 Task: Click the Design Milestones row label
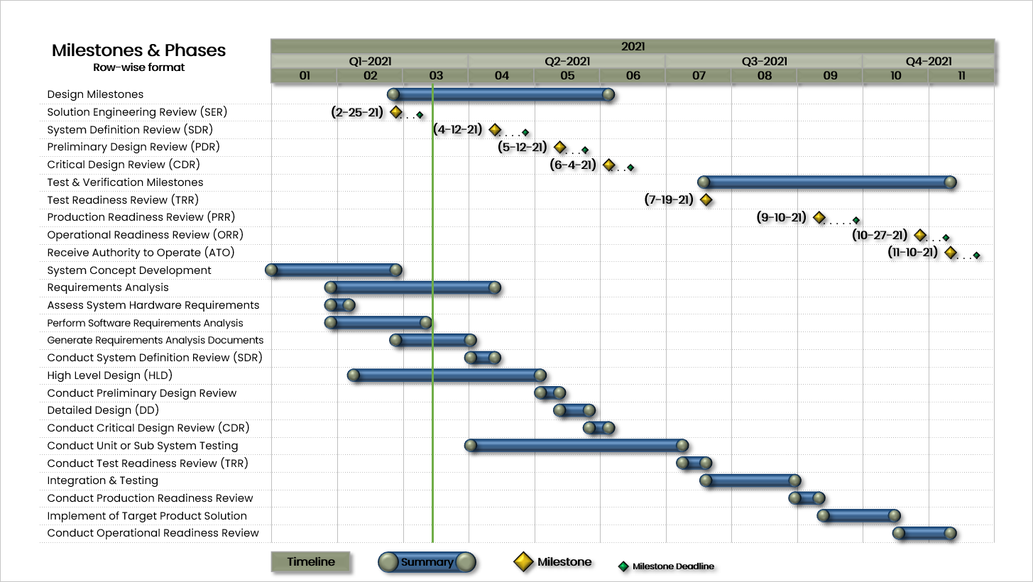tap(95, 94)
